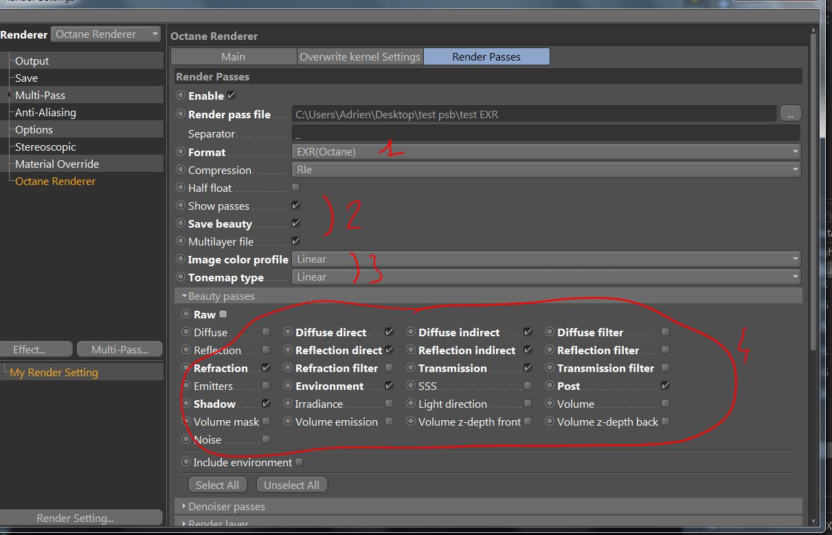Select Options in the settings tree
Screen dimensions: 832x535
tap(34, 129)
